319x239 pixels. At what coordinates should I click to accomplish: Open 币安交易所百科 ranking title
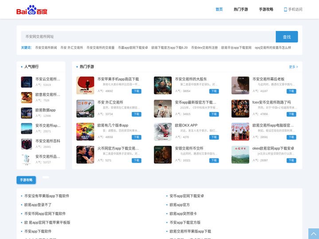[x=48, y=141]
